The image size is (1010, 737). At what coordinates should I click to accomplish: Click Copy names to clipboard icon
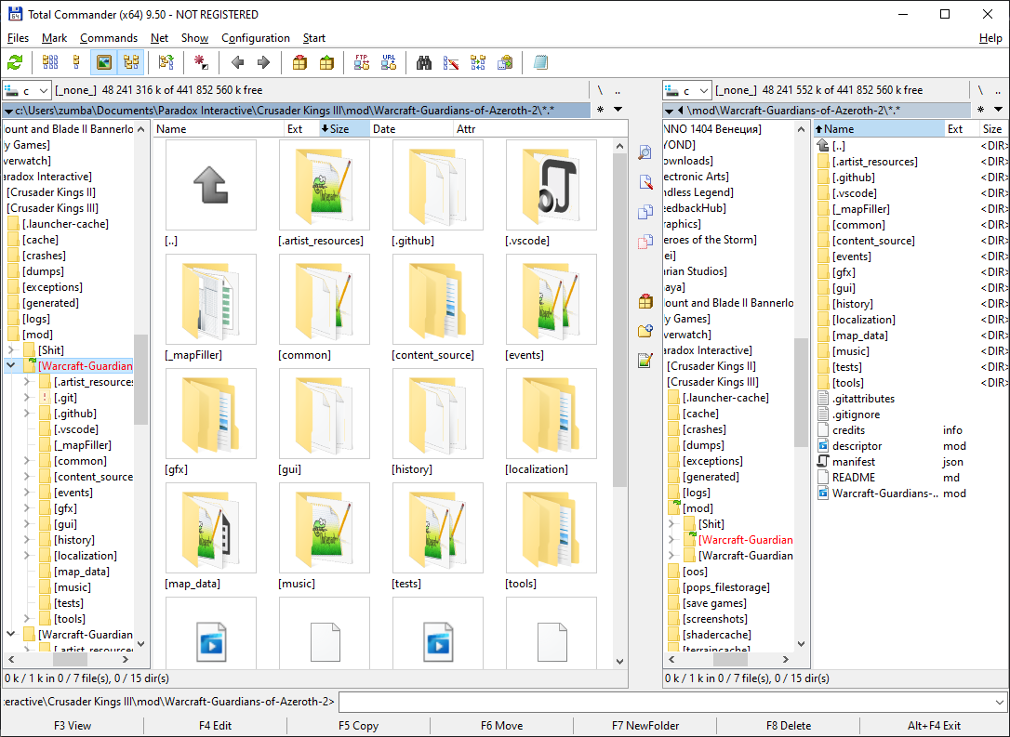click(x=505, y=62)
